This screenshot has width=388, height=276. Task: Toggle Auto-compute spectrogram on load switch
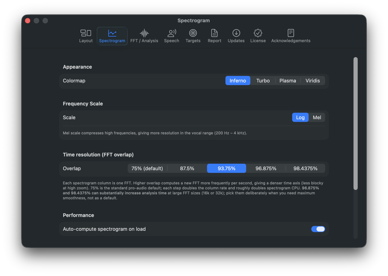318,229
